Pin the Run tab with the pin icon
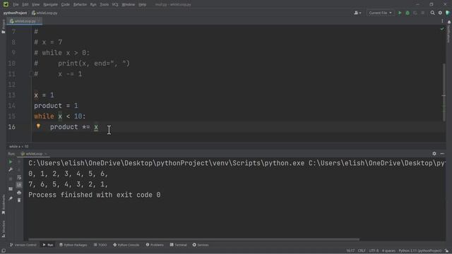This screenshot has width=452, height=254. (x=11, y=199)
